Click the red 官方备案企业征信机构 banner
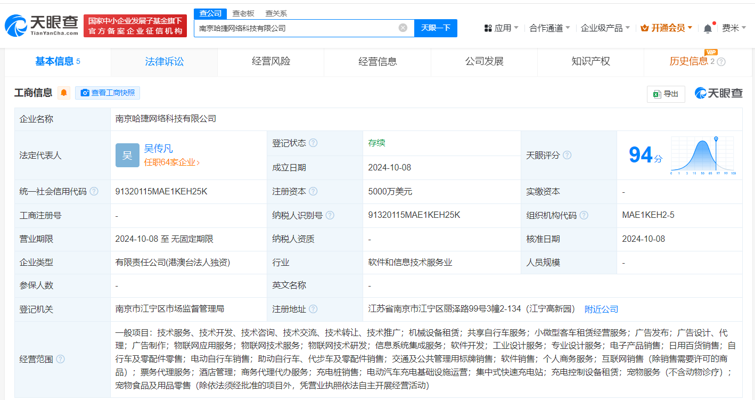 pos(135,26)
